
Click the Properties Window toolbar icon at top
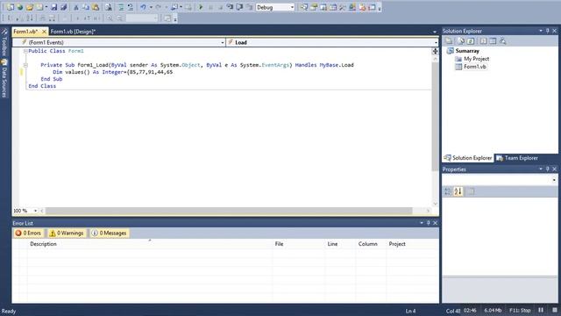tap(314, 7)
